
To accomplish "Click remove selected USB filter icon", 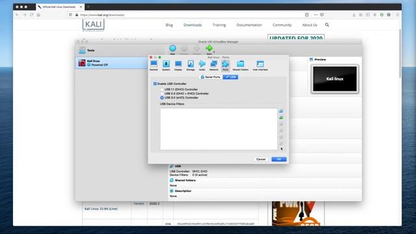I will pos(281,131).
